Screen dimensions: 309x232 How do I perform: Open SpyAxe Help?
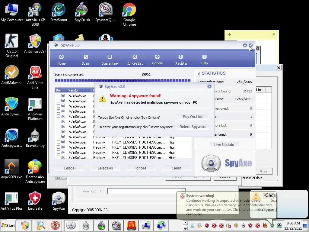coord(204,60)
